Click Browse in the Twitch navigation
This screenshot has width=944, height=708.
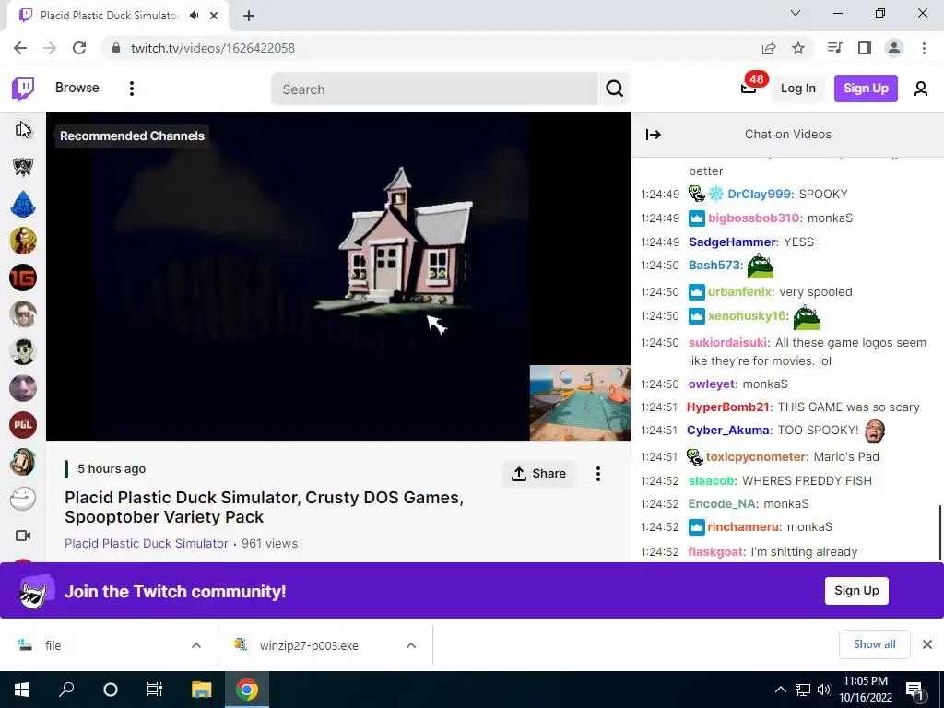(77, 88)
